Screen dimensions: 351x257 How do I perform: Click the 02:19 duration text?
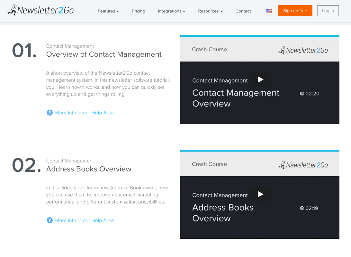pos(311,208)
